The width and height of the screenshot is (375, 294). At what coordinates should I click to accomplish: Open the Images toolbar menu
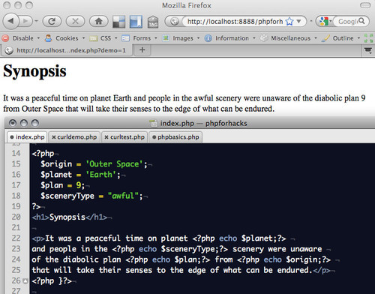coord(181,38)
